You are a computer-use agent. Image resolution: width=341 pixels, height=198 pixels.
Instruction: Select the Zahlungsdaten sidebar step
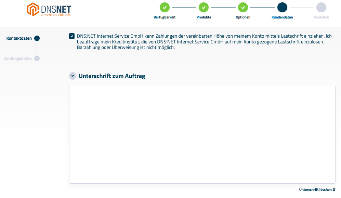click(18, 58)
